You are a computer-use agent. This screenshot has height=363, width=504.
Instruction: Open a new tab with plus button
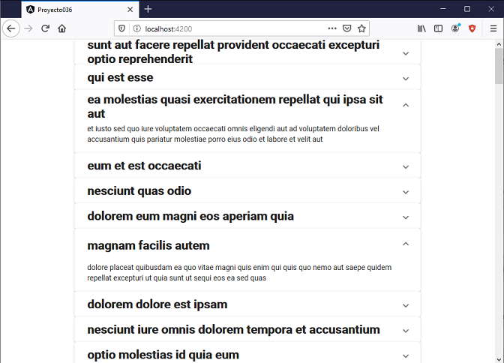[x=148, y=9]
